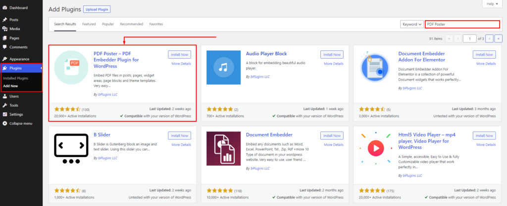Open More Details for Audio Player Block
The image size is (507, 206).
[334, 64]
